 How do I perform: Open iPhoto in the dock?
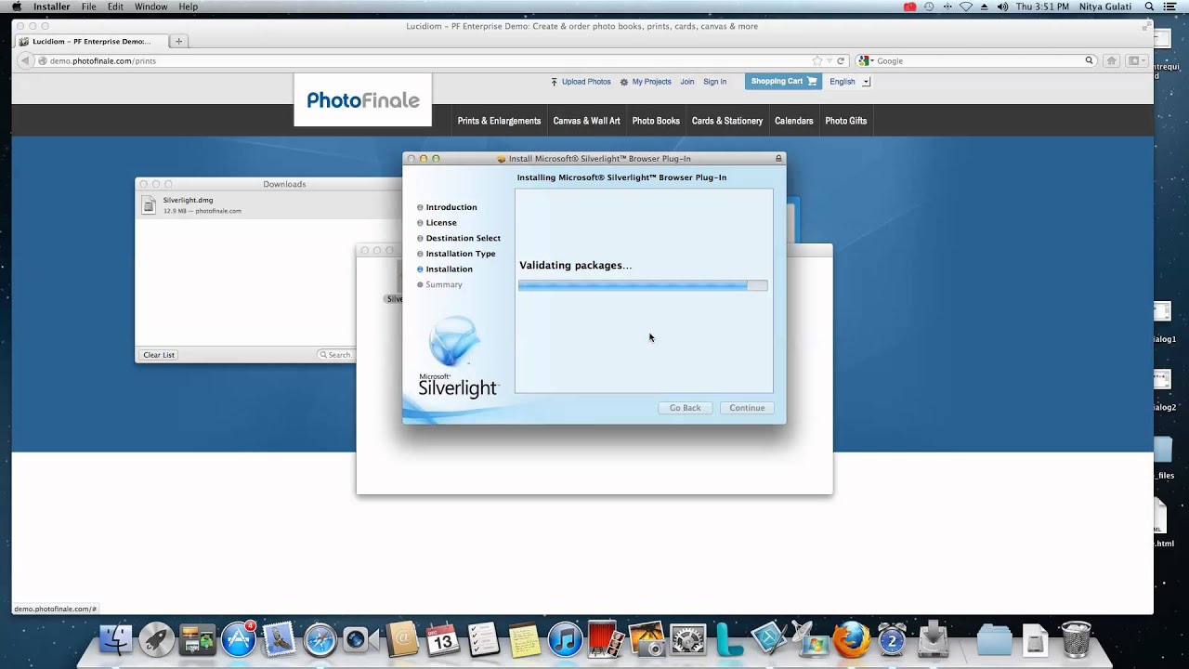coord(647,639)
